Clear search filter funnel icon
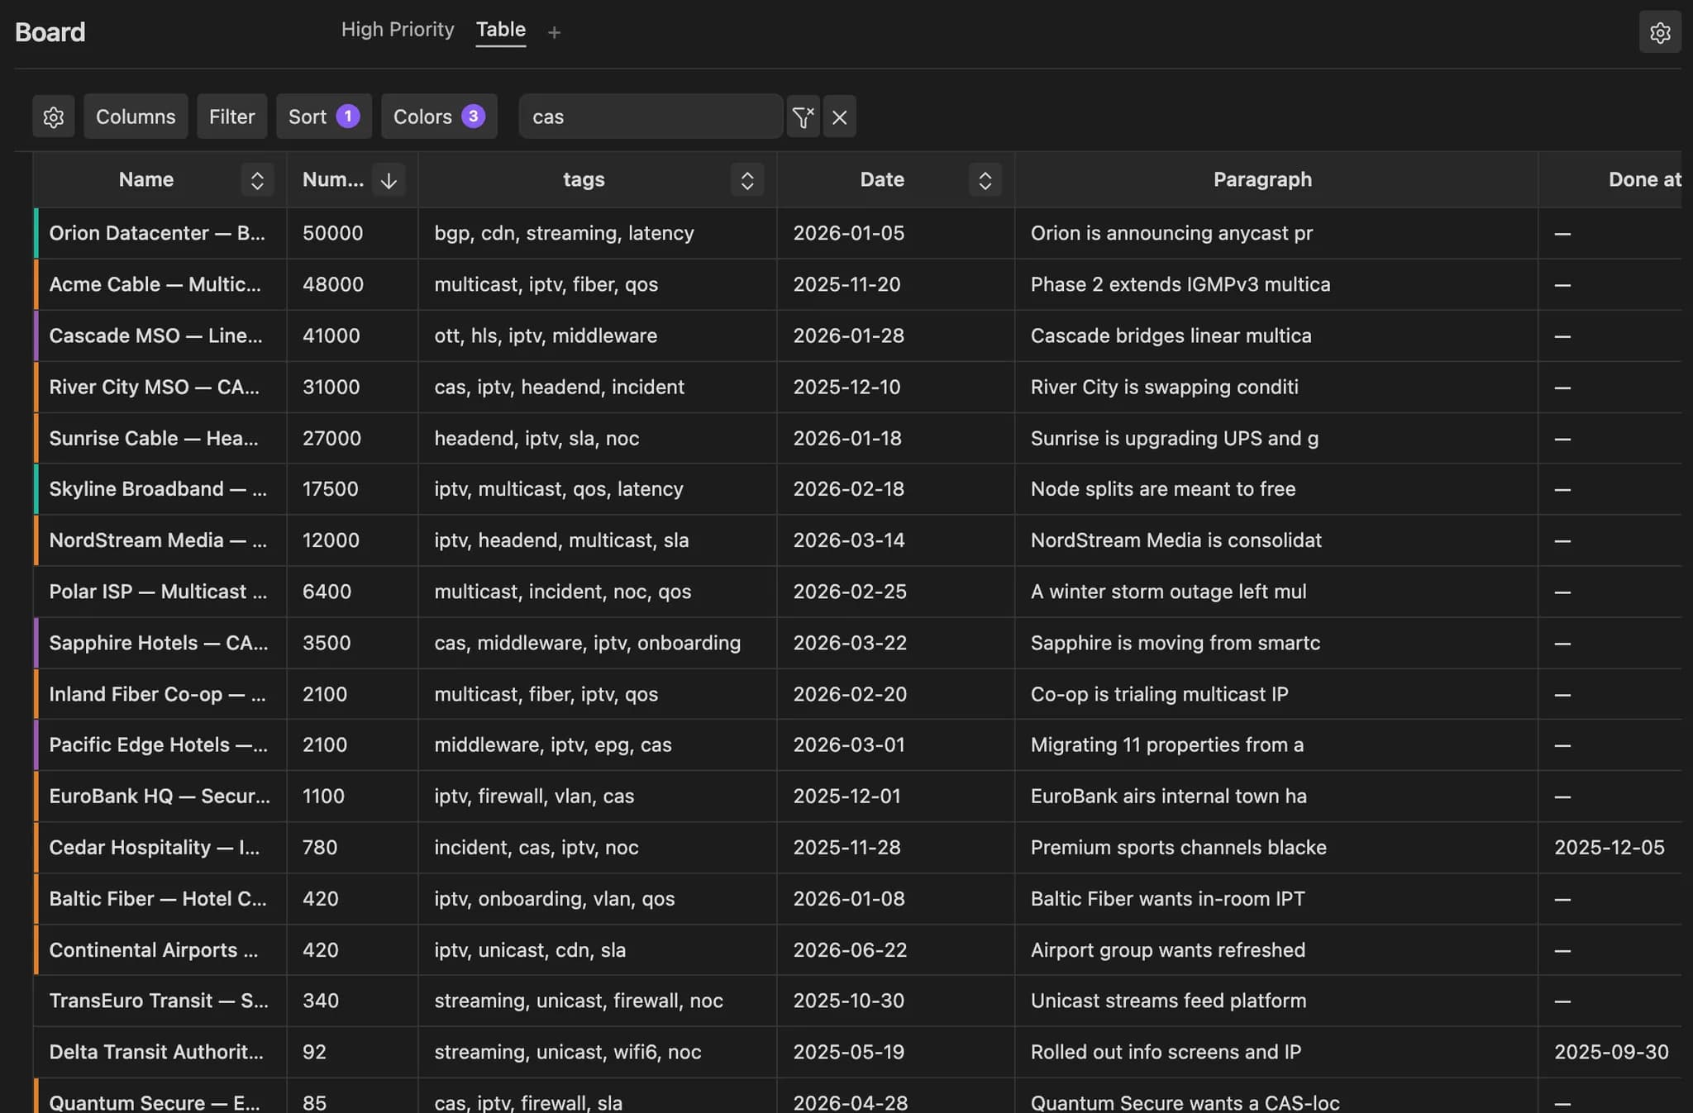This screenshot has height=1113, width=1693. coord(803,117)
